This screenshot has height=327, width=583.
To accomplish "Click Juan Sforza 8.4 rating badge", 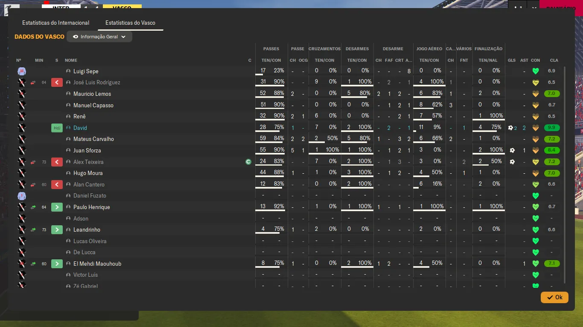I will click(x=552, y=150).
